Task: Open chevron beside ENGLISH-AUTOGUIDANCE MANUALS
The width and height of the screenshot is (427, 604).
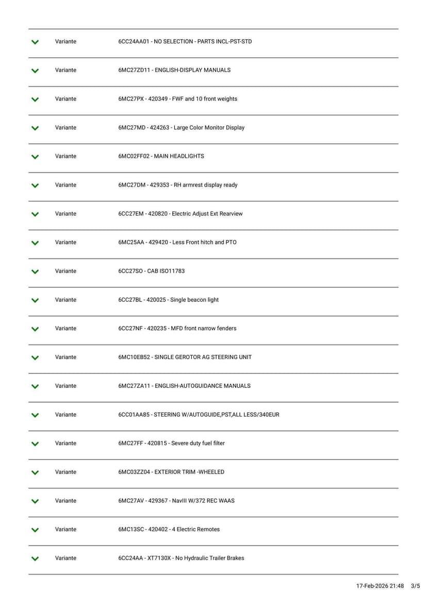Action: (x=35, y=386)
